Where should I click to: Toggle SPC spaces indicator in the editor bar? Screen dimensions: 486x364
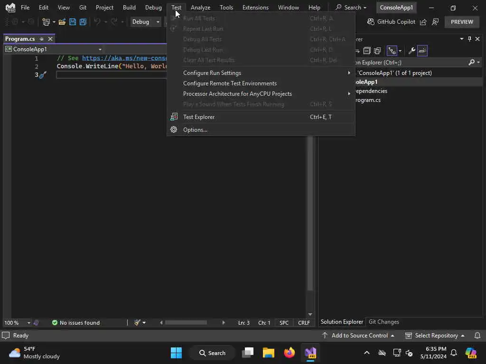click(284, 322)
